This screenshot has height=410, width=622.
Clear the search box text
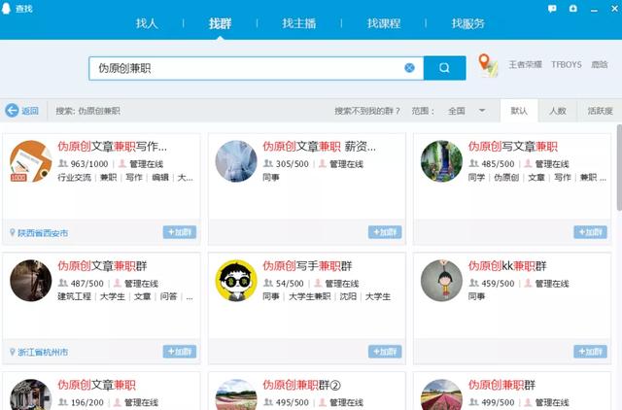point(409,68)
